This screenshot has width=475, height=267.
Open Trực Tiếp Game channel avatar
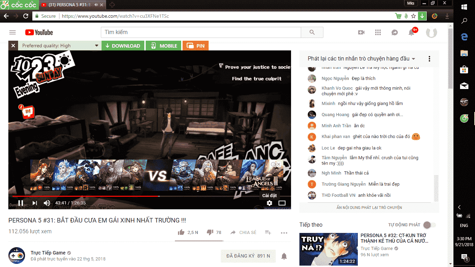coord(17,256)
